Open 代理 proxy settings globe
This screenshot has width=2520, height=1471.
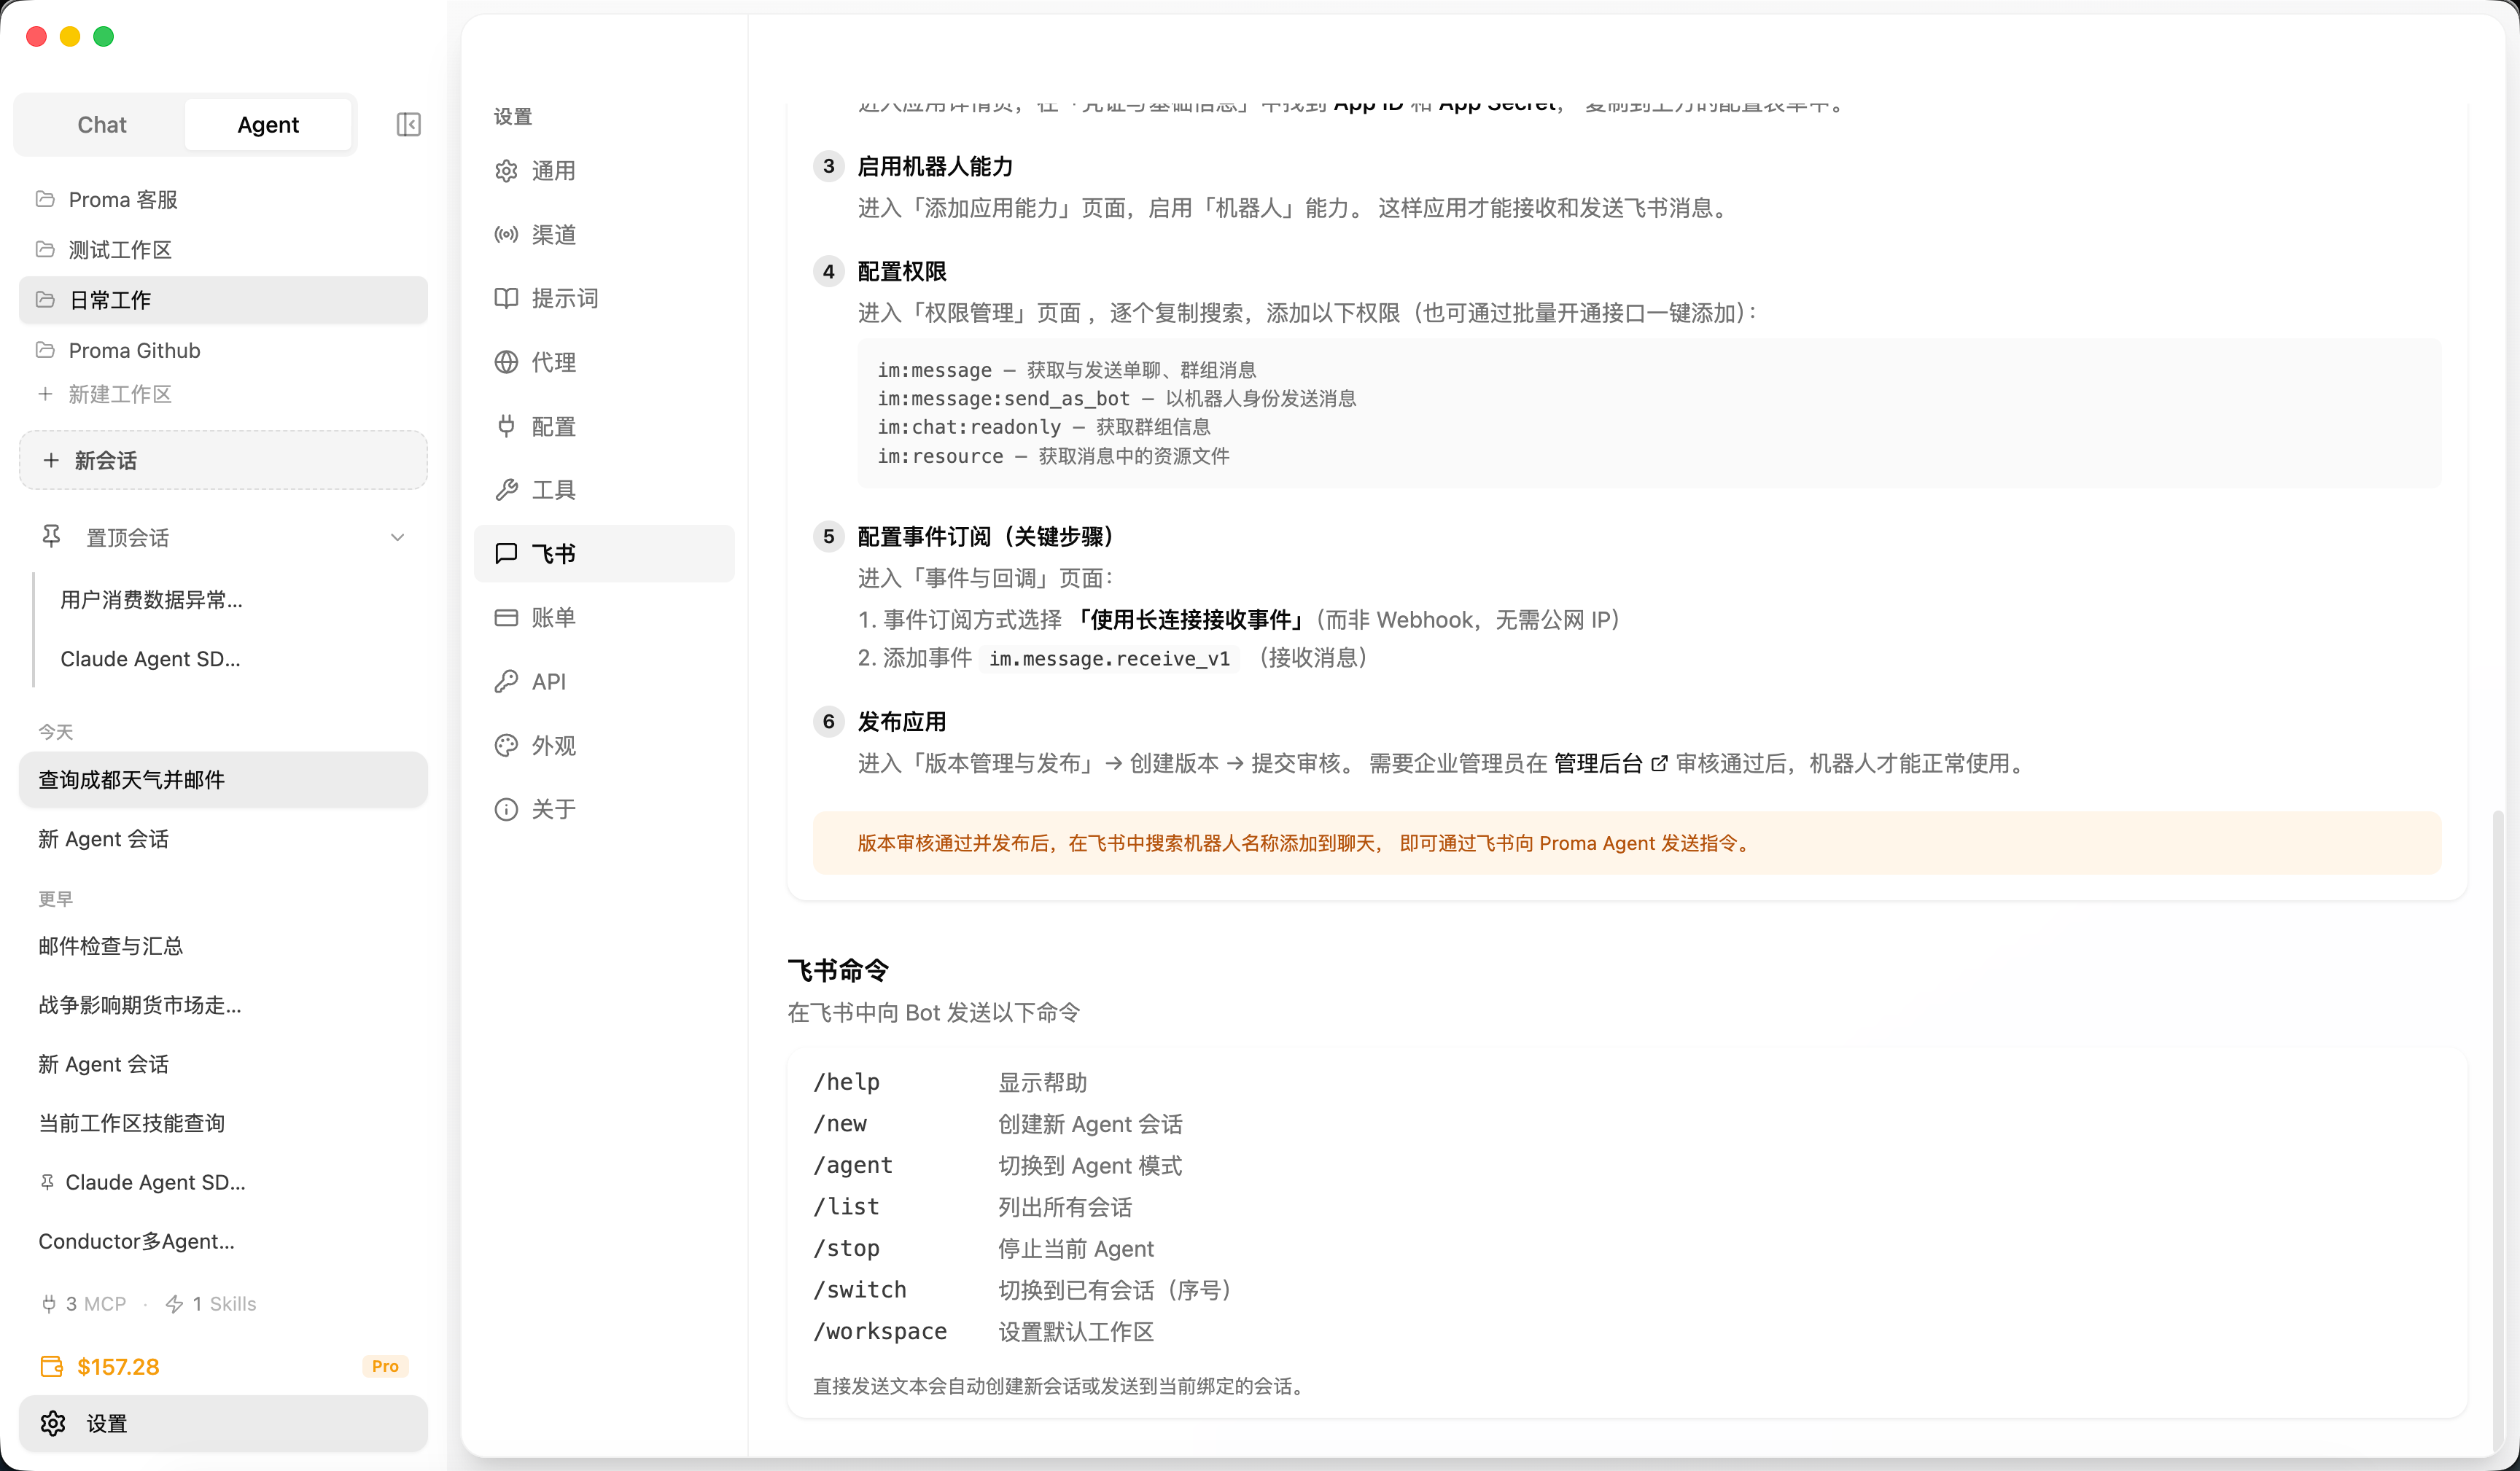pyautogui.click(x=552, y=362)
